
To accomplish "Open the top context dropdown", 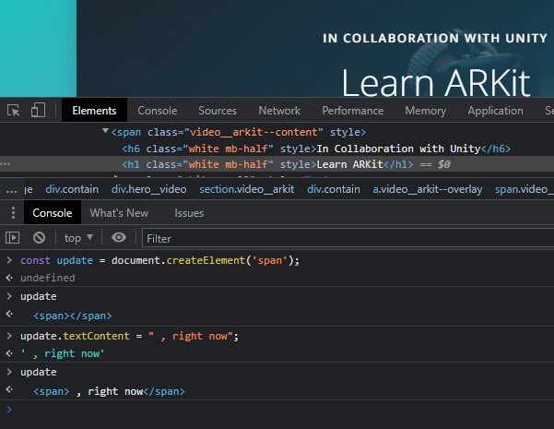I will point(78,238).
